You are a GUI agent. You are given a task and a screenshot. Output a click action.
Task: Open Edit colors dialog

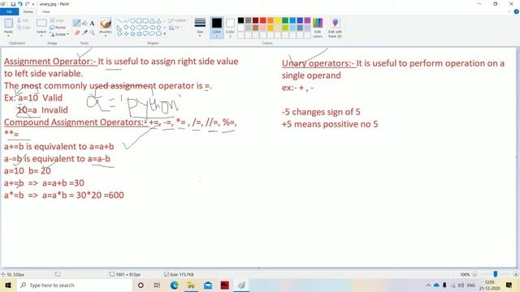318,28
